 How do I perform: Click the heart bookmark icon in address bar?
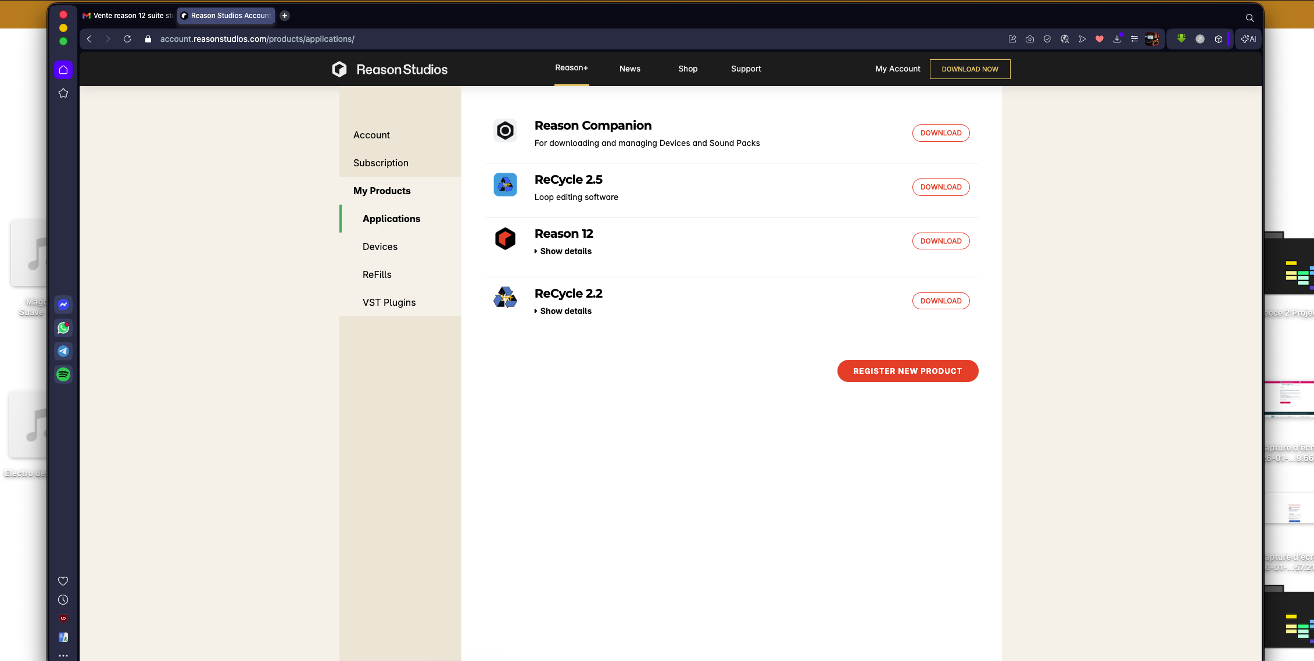(x=1100, y=39)
